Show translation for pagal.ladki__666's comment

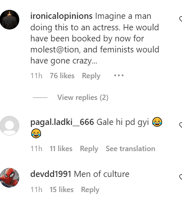pyautogui.click(x=130, y=149)
